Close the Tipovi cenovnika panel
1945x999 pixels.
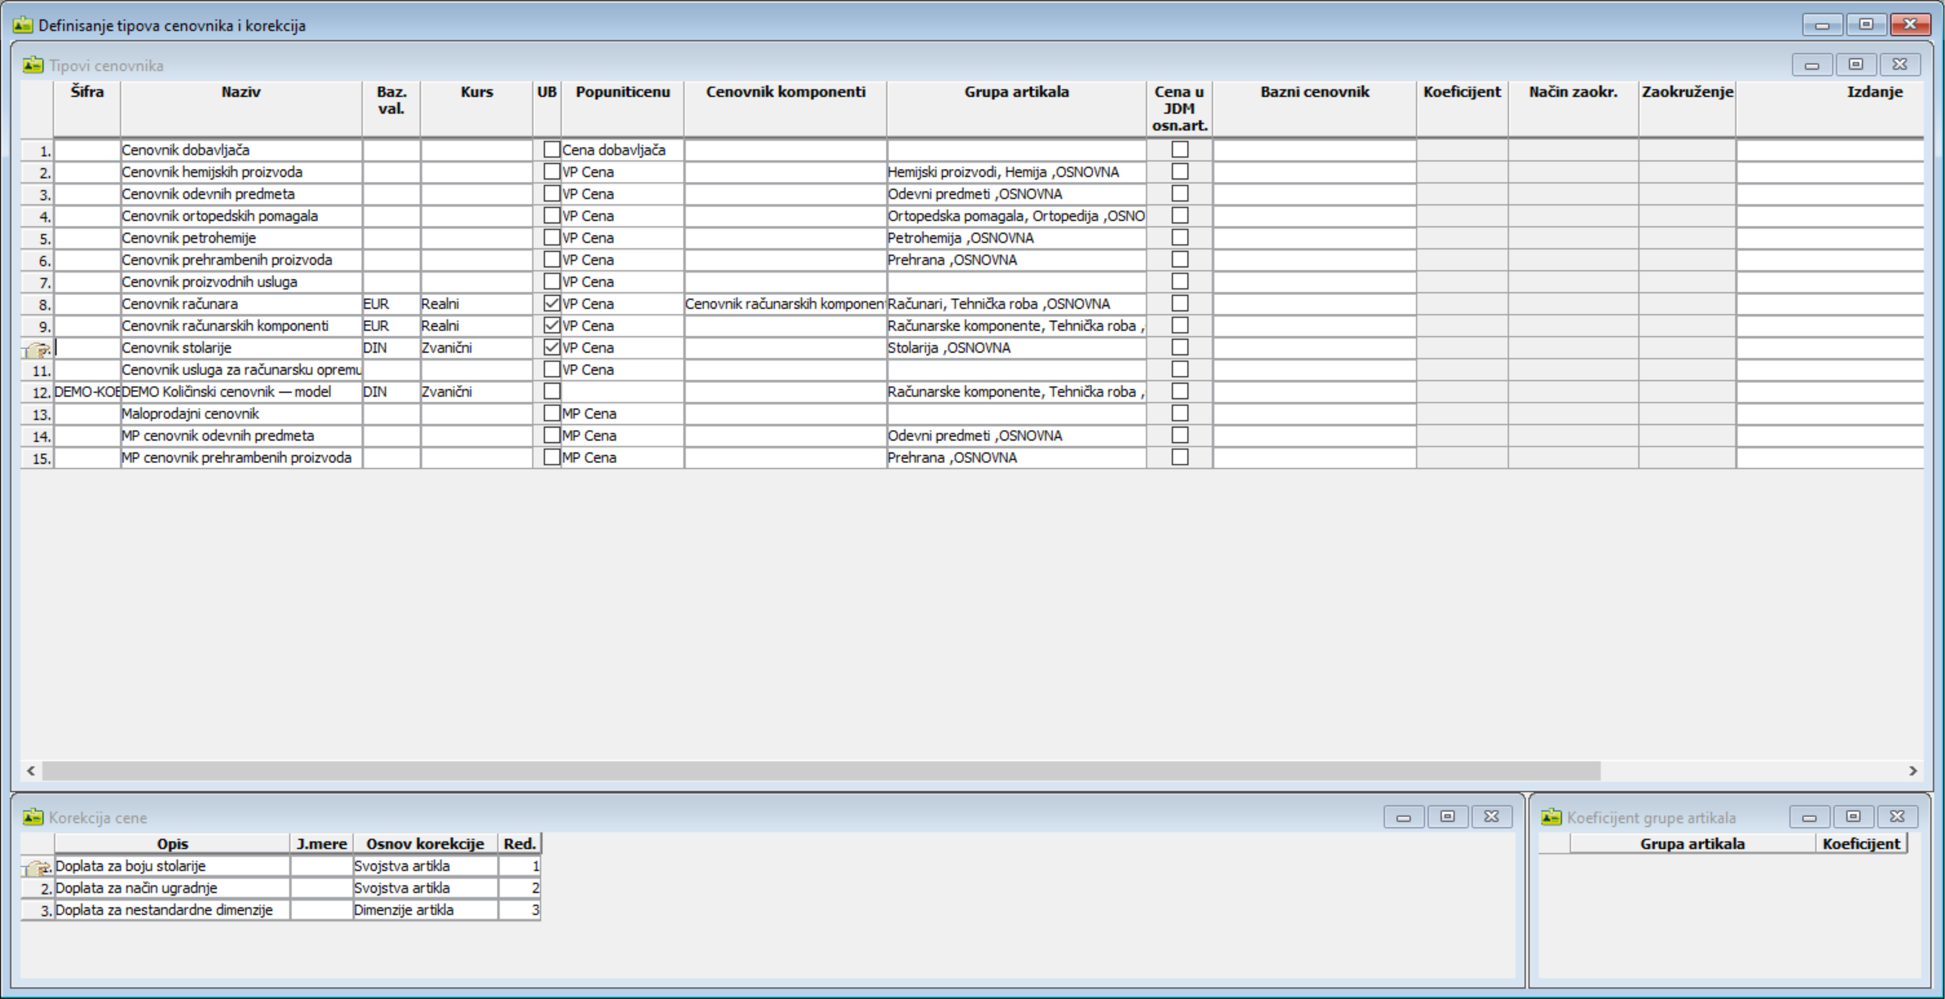pos(1900,65)
